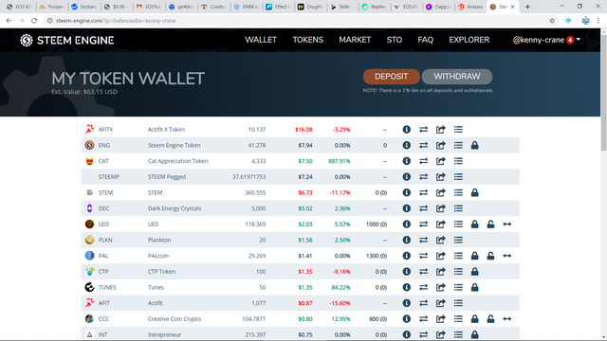Viewport: 607px width, 341px height.
Task: Open the WALLET menu item
Action: point(261,40)
